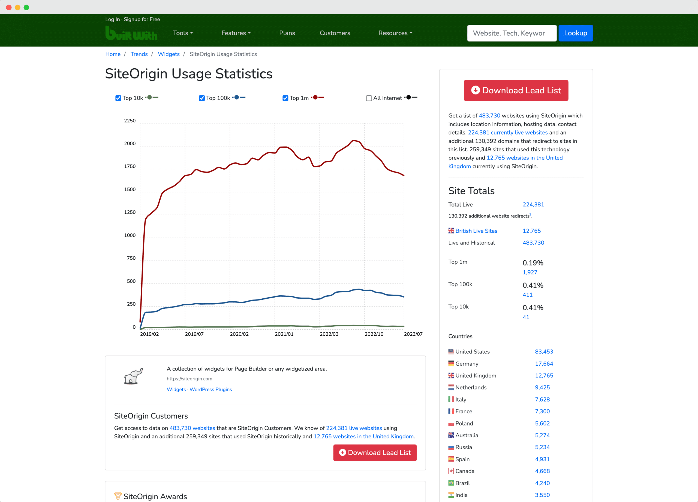Click the SiteOrigin elephant logo
The image size is (698, 502).
pyautogui.click(x=133, y=376)
